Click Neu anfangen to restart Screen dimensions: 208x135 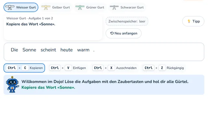[x=123, y=33]
